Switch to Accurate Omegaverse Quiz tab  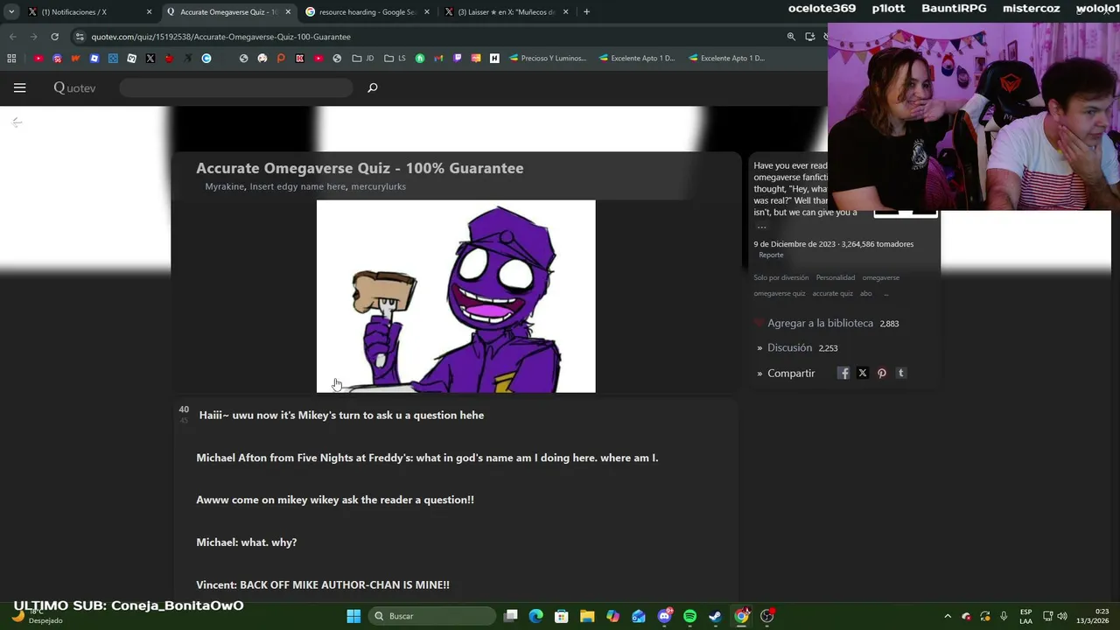click(x=227, y=12)
